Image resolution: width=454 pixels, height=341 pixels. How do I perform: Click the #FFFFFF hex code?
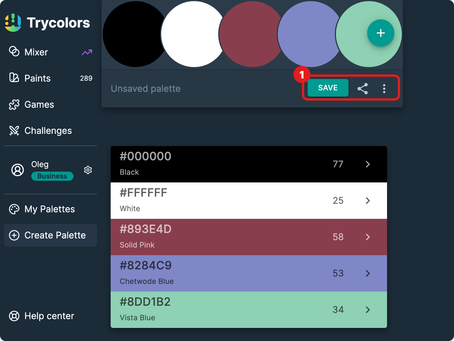143,193
